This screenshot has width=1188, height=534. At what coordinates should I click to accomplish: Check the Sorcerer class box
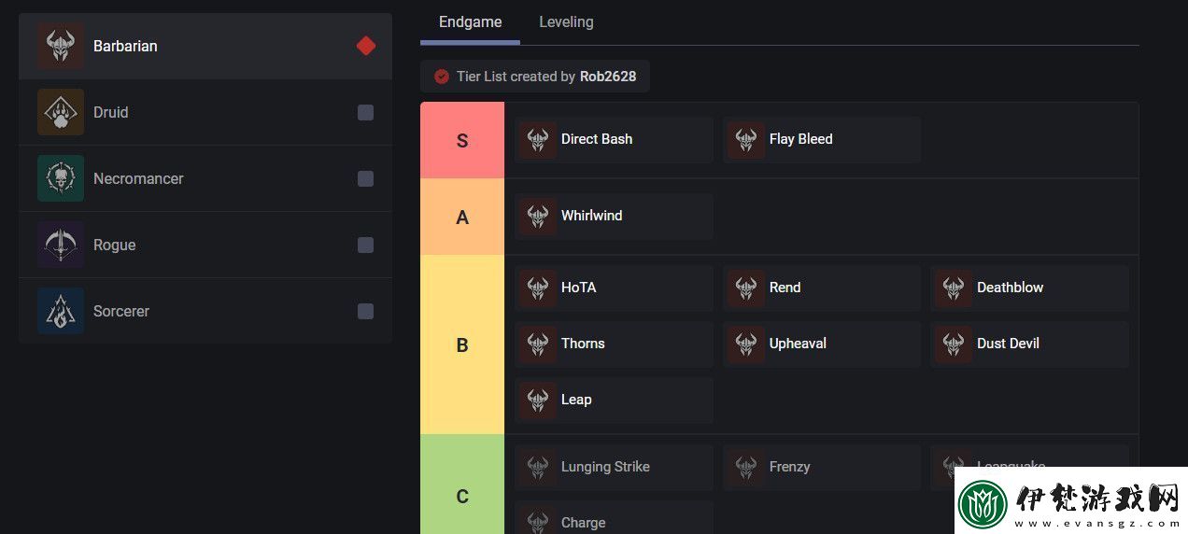[365, 311]
